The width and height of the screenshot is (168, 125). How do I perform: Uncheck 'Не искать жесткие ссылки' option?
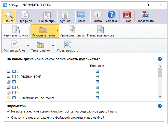(8, 111)
